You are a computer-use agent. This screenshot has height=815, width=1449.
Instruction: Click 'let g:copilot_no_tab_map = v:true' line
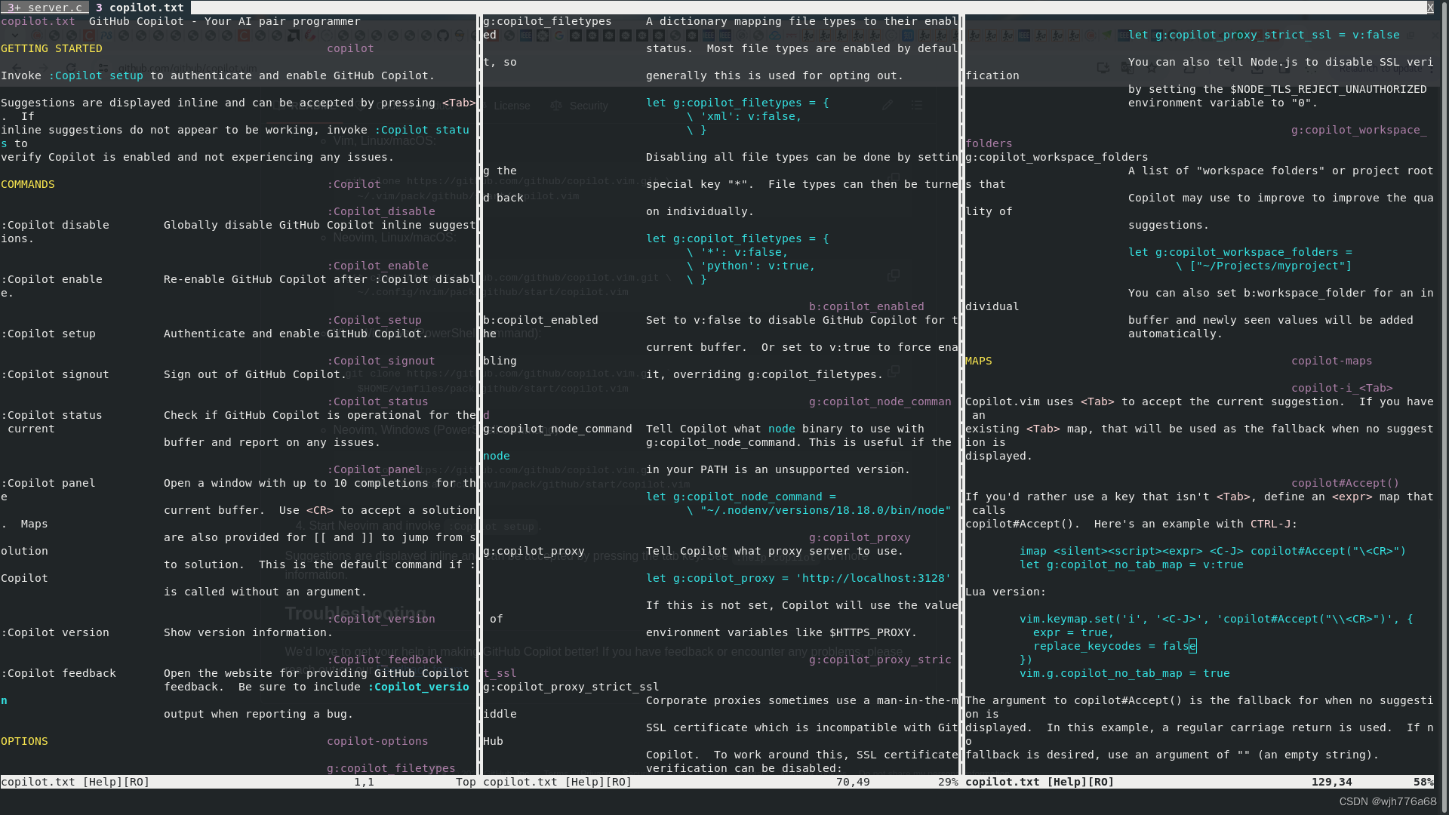[x=1131, y=564]
